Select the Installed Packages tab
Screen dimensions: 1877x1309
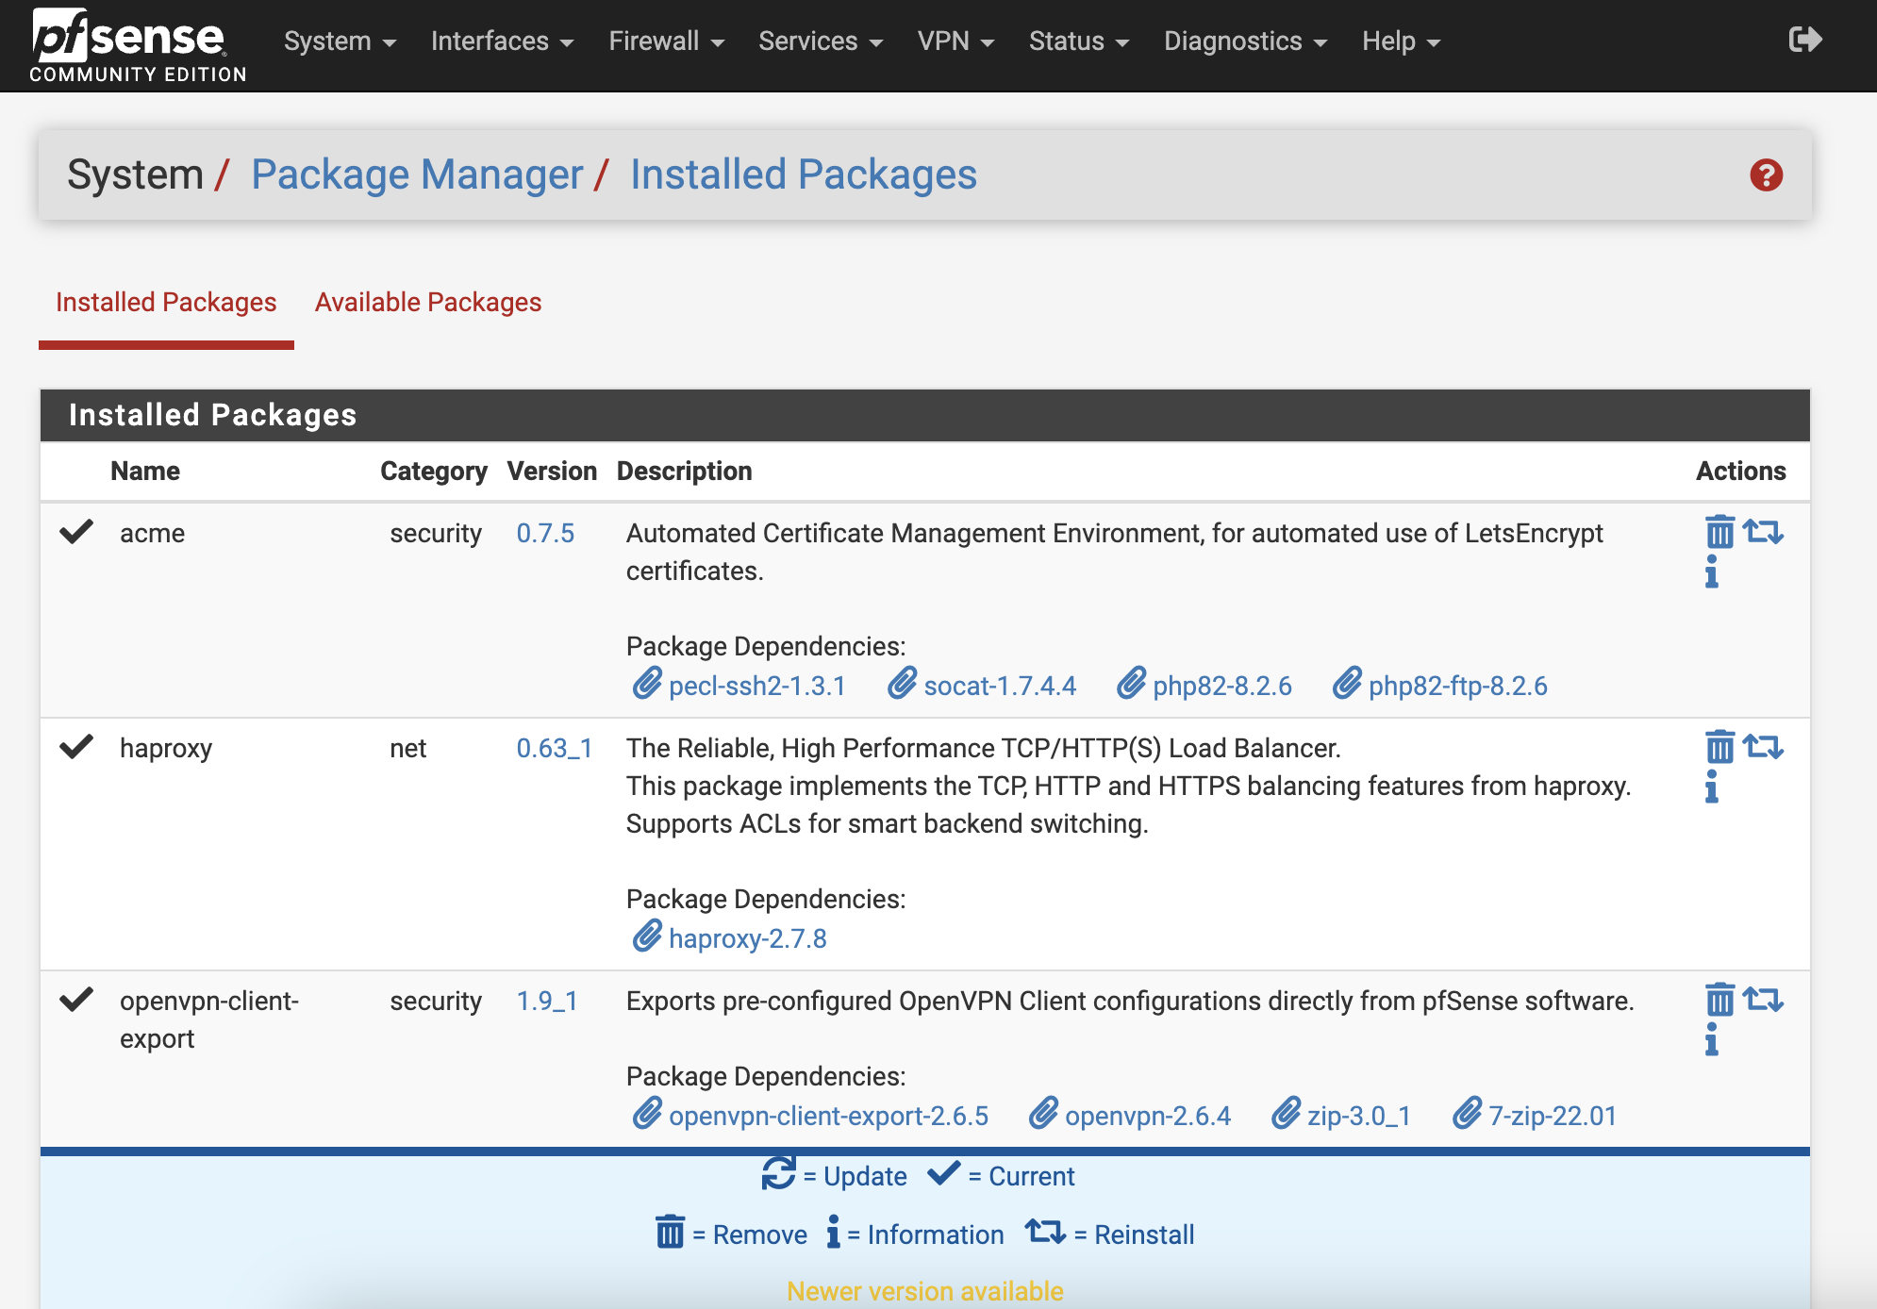[x=167, y=303]
